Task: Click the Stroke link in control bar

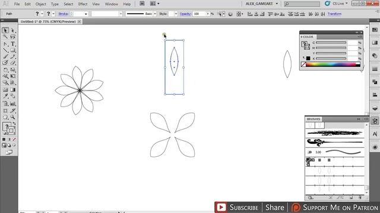Action: tap(63, 14)
